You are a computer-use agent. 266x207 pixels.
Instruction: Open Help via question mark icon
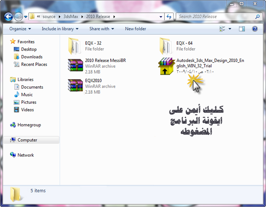[255, 29]
